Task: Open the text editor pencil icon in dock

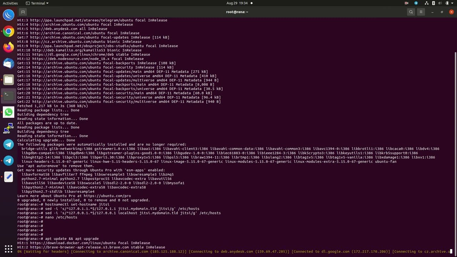Action: point(9,177)
